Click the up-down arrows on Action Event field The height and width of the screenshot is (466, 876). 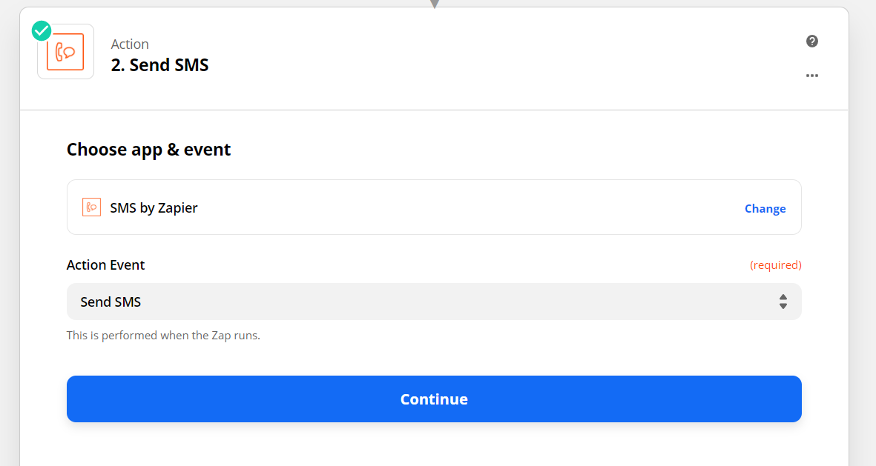[783, 302]
